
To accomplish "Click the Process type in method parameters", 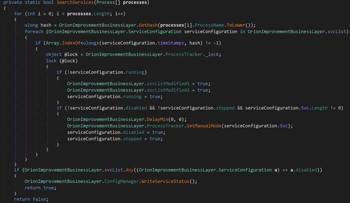I will click(107, 3).
